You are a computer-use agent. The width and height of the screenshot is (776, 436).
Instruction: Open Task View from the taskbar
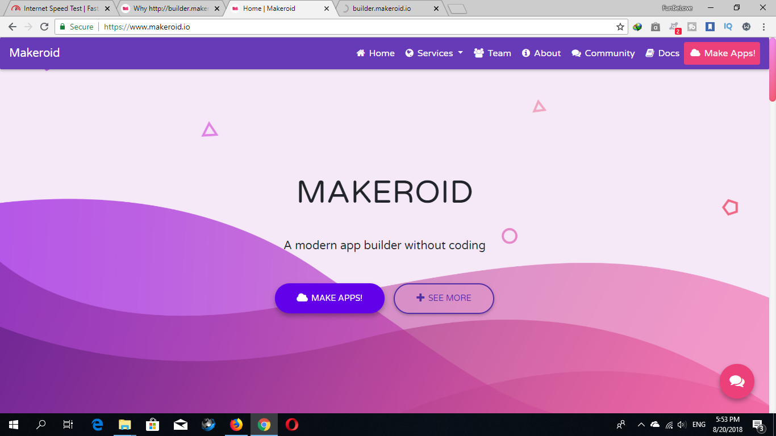pyautogui.click(x=68, y=425)
